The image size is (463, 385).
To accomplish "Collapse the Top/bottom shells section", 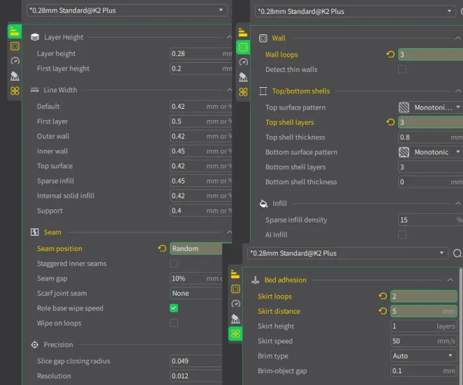I will (x=458, y=91).
